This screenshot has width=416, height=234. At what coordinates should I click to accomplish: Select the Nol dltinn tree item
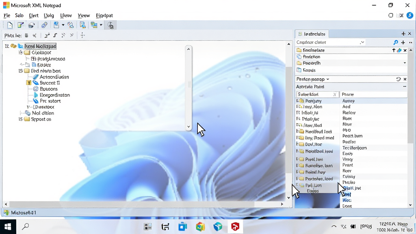(43, 113)
